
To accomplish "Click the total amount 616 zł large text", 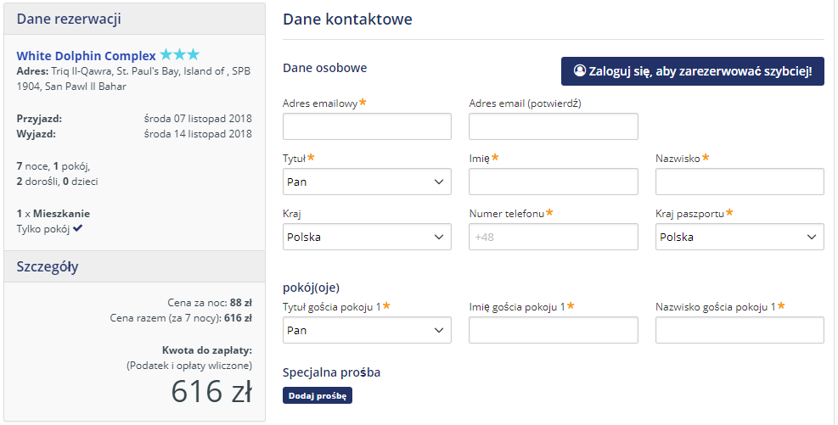I will coord(211,391).
